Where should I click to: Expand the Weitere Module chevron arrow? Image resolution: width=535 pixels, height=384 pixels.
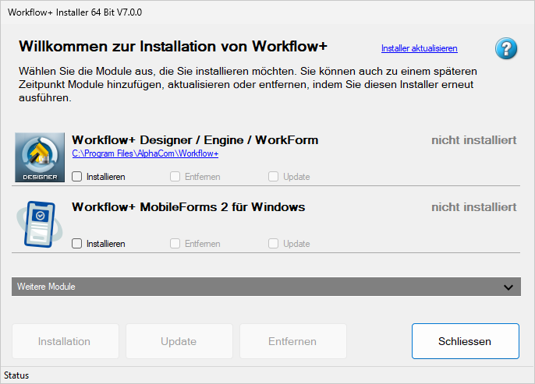[x=508, y=287]
